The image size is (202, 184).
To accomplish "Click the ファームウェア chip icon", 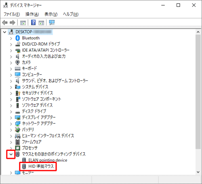I will pyautogui.click(x=18, y=142).
